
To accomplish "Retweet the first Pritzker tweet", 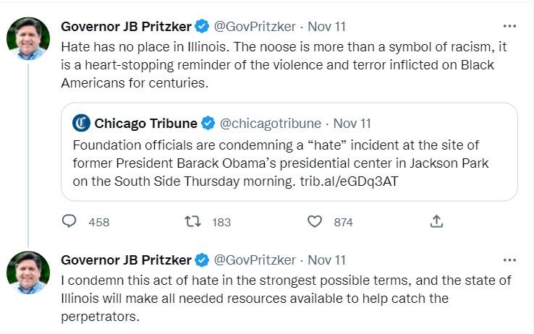I will (192, 222).
